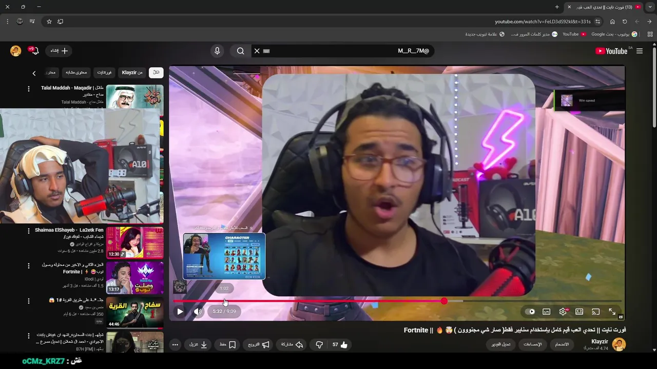Screen dimensions: 657x369
Task: Click the video title containing Fortnite
Action: click(x=515, y=330)
